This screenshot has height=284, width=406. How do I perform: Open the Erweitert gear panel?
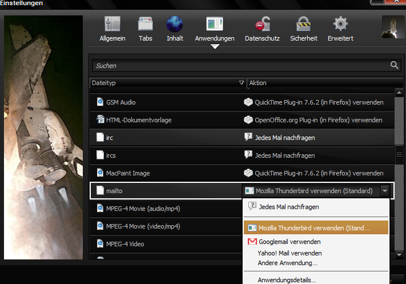[340, 29]
